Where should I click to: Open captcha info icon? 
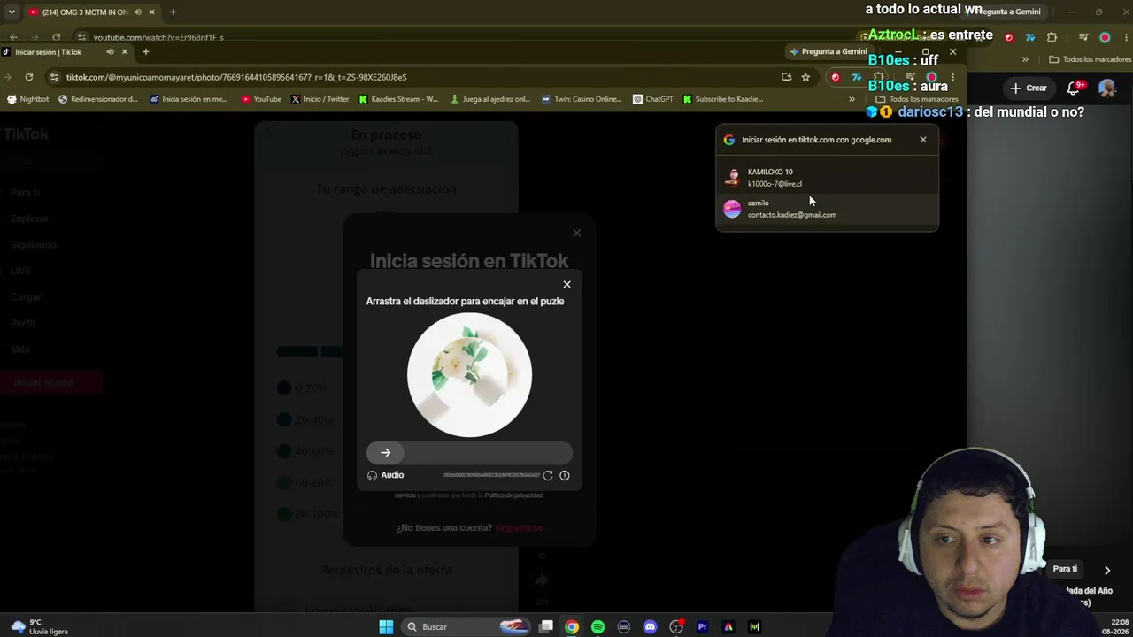click(564, 475)
